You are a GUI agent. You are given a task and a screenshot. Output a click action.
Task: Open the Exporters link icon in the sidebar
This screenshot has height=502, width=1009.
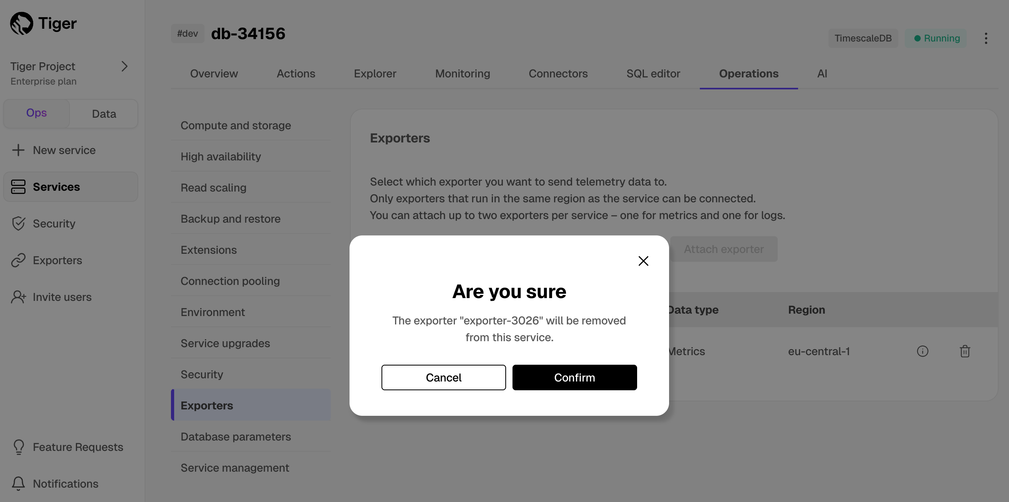pos(18,261)
